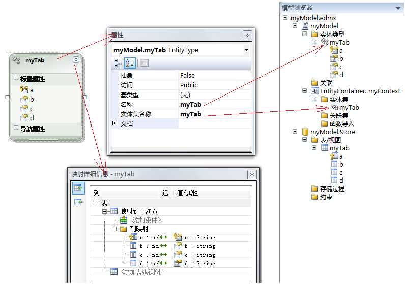Select property c in entity shape
Screen dimensions: 405x284
click(x=27, y=109)
